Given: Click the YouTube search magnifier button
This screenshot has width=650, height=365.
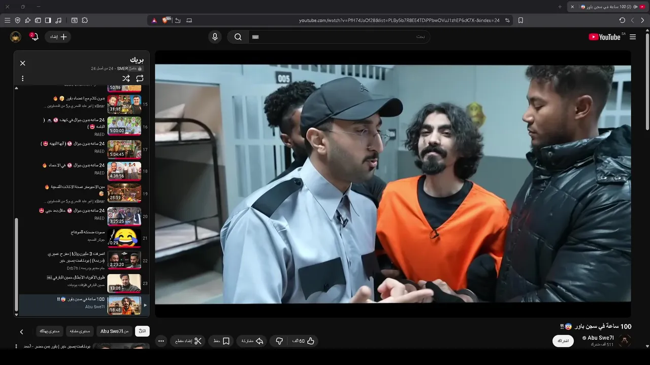Looking at the screenshot, I should [x=238, y=36].
